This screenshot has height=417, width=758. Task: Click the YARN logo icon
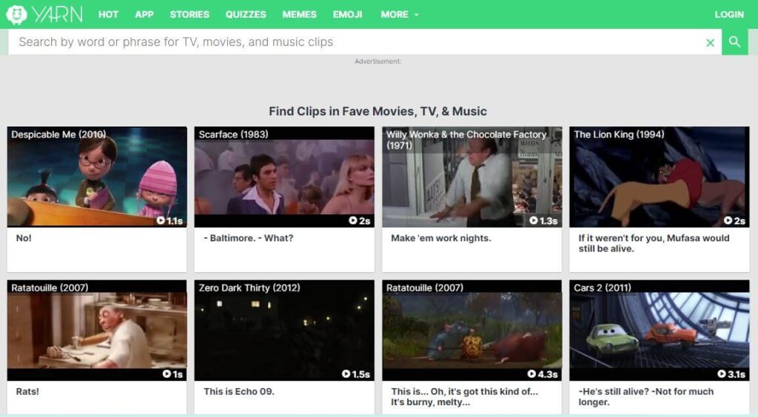pos(16,14)
